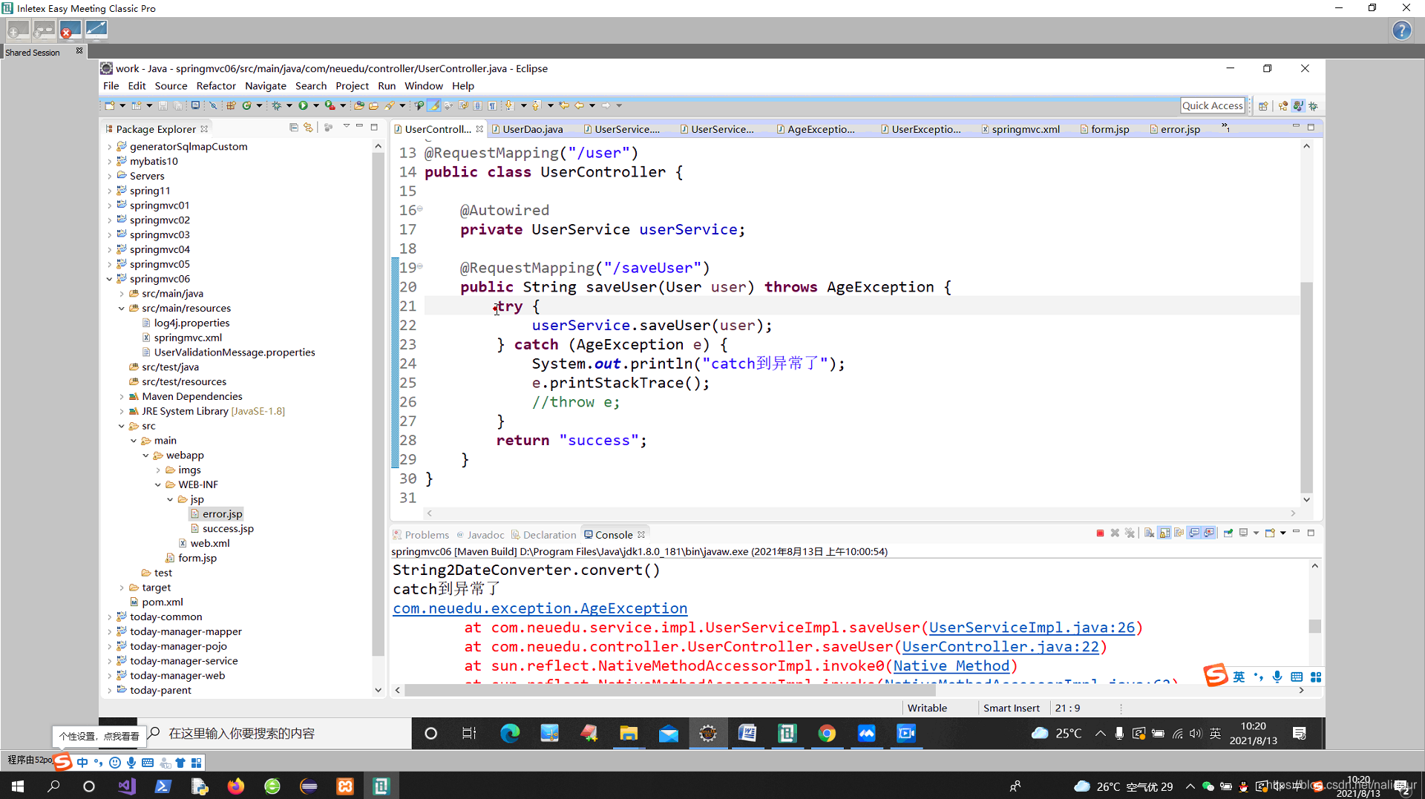Viewport: 1425px width, 799px height.
Task: Click the help question mark in Inletex
Action: [x=1401, y=30]
